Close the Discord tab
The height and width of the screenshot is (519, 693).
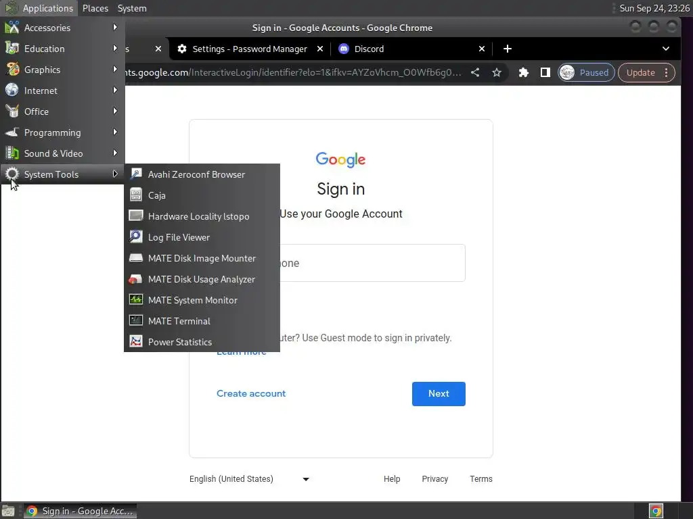(482, 49)
